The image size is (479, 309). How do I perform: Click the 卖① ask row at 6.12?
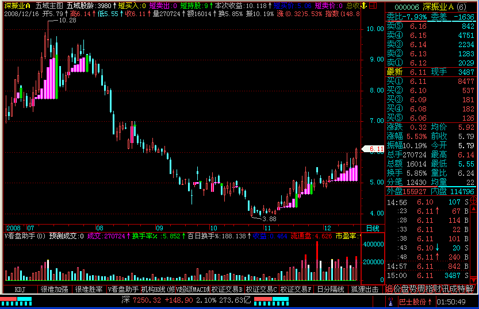431,63
